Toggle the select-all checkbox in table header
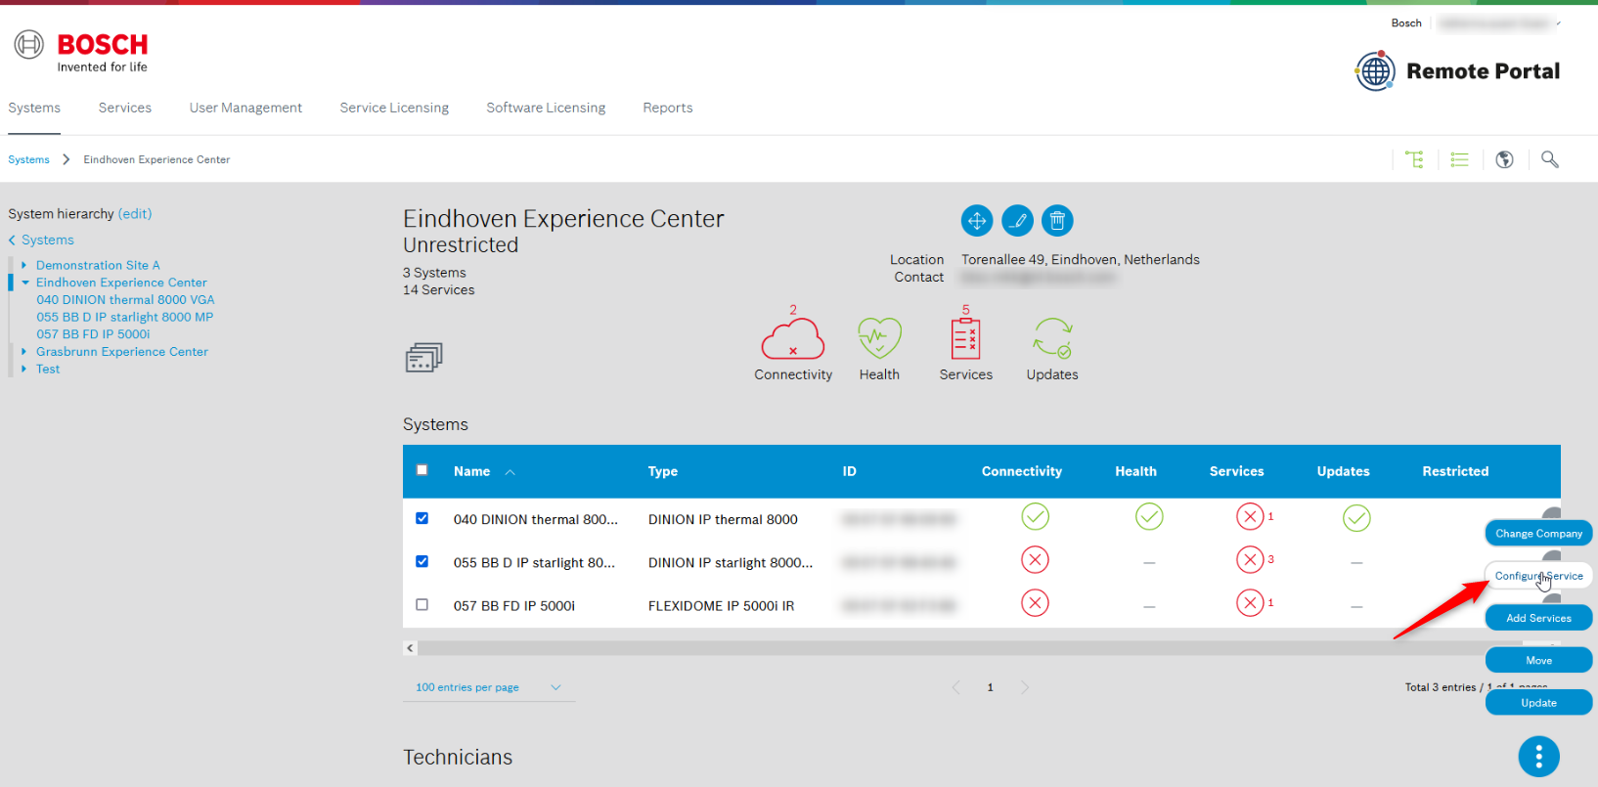This screenshot has height=787, width=1598. [x=422, y=470]
